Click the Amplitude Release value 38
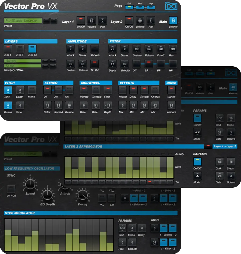The image size is (241, 254). (83, 64)
